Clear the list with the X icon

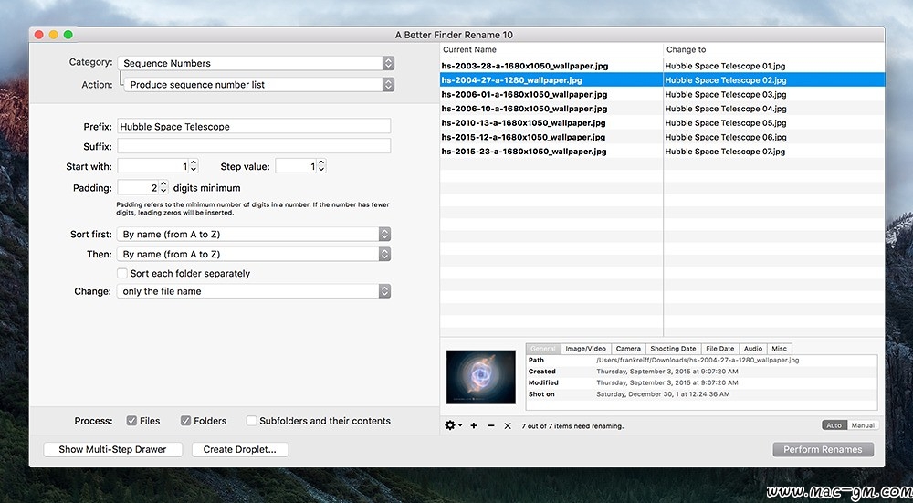508,425
